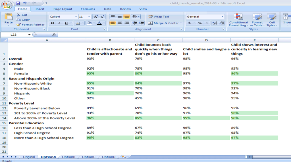Apply font color letter A
This screenshot has height=162, width=291.
tap(99, 23)
